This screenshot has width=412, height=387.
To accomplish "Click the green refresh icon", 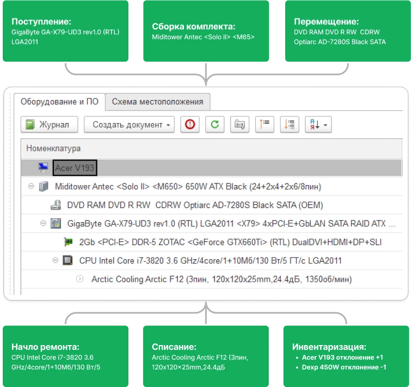I will (214, 124).
